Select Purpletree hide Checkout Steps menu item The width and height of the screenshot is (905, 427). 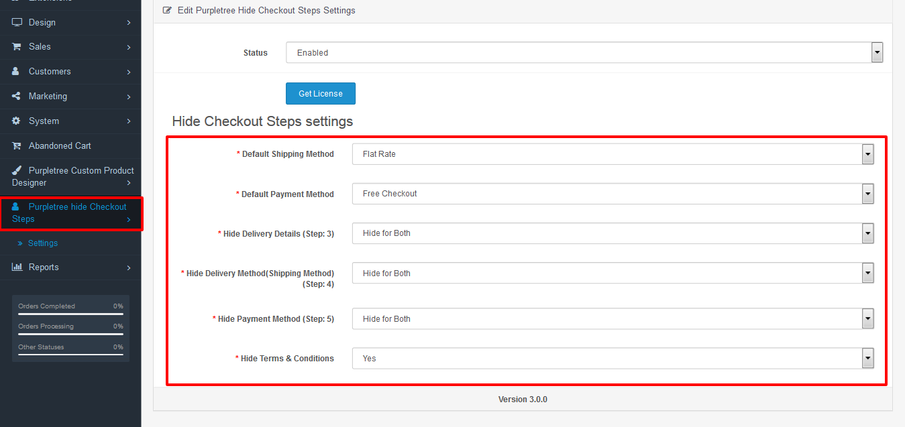[70, 213]
